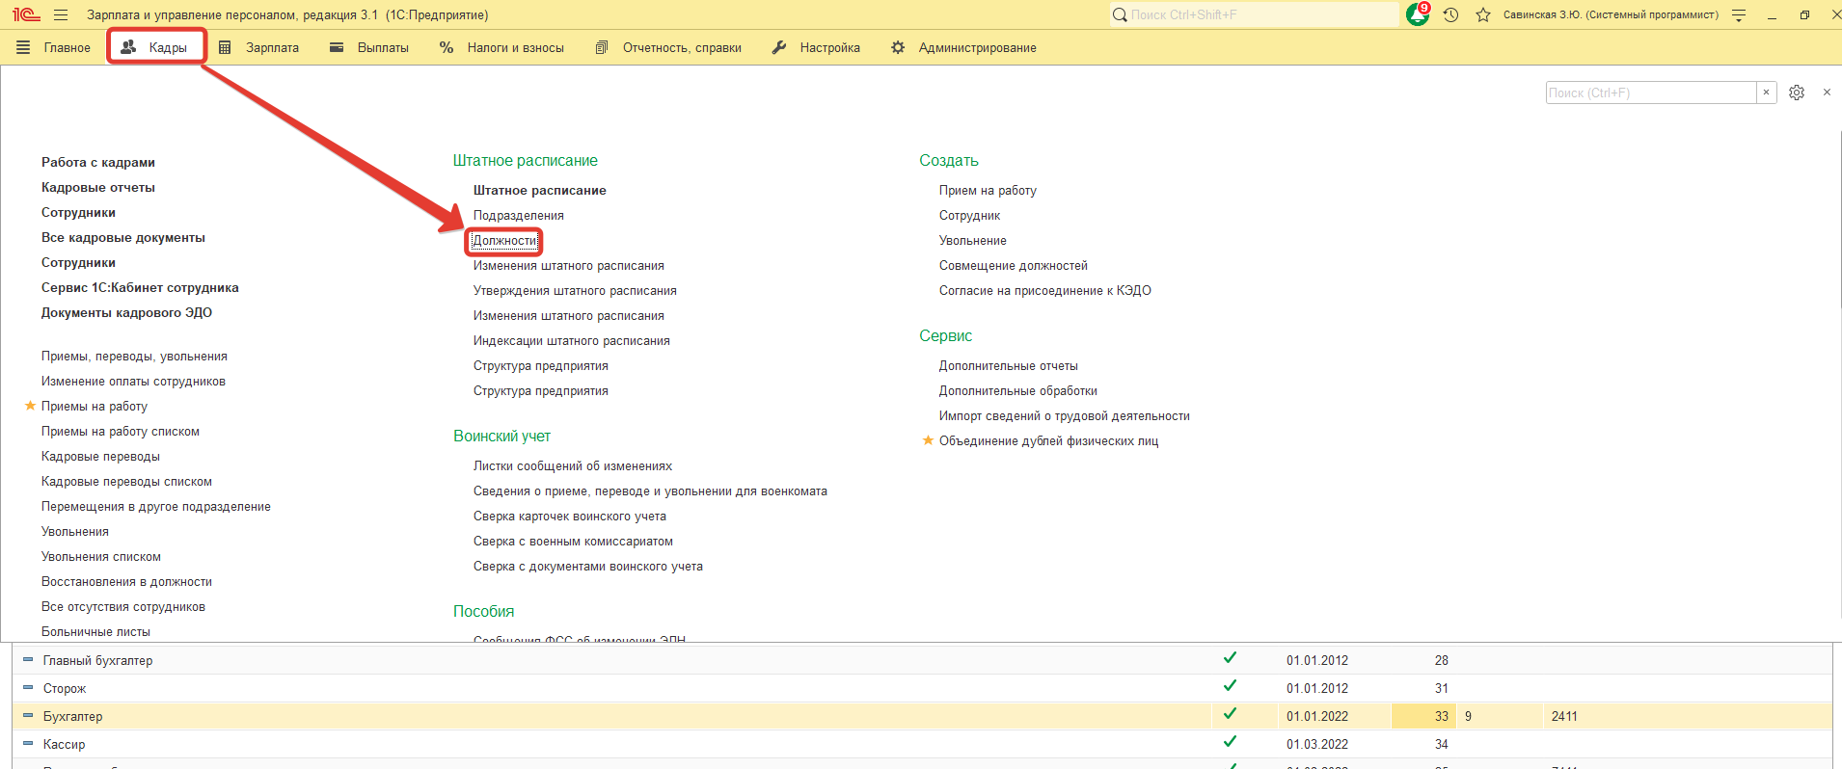The height and width of the screenshot is (769, 1842).
Task: Click checkmark in Кассир row
Action: pyautogui.click(x=1230, y=742)
